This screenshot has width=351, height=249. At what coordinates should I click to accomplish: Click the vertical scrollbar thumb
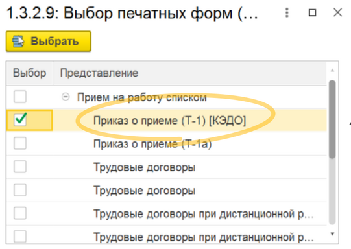point(332,119)
